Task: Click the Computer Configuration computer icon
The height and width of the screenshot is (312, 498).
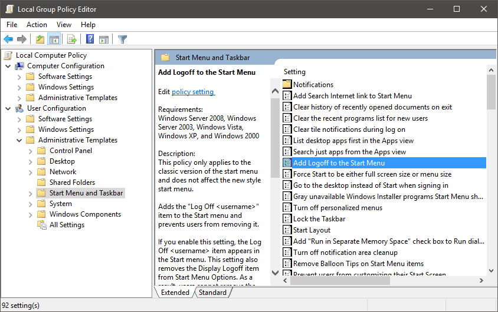Action: pos(19,66)
